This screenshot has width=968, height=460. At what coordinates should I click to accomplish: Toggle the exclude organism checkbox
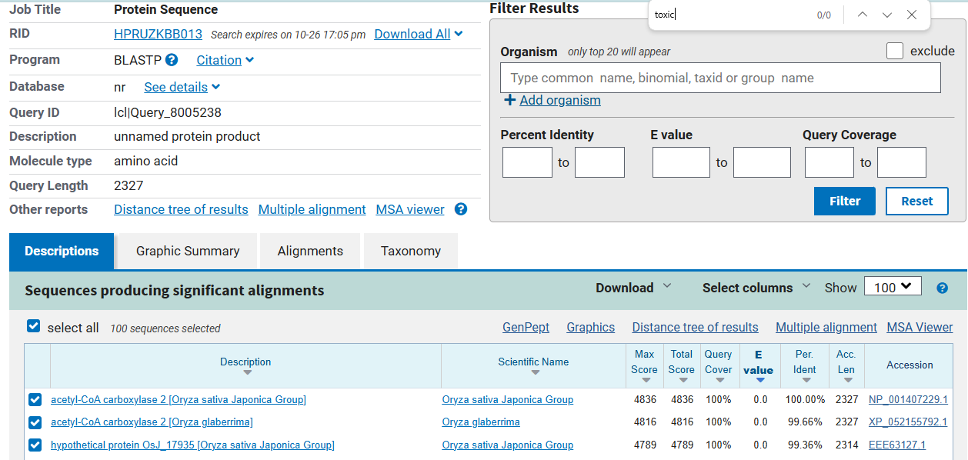[x=895, y=51]
